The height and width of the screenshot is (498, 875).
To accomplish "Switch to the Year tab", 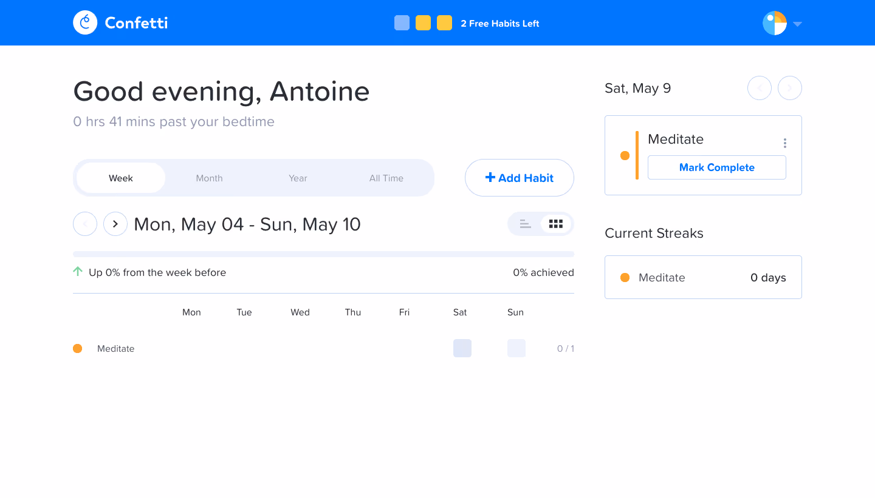I will pyautogui.click(x=298, y=178).
